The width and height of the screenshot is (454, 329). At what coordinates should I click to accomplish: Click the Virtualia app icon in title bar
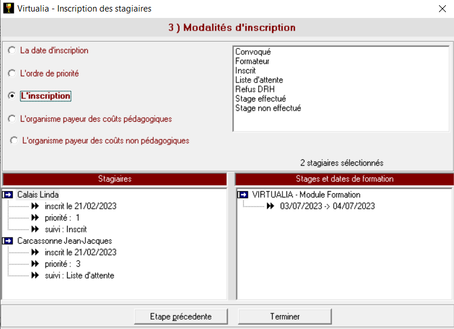click(x=9, y=9)
